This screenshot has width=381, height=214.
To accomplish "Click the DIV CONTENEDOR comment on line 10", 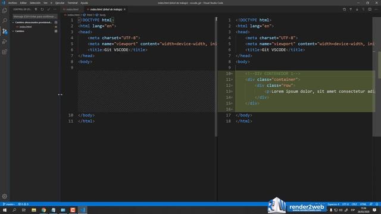I will 273,74.
